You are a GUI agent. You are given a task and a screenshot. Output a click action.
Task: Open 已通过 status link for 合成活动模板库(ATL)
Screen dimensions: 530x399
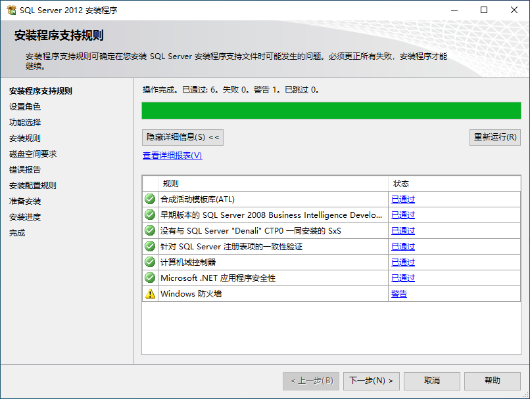pos(403,199)
